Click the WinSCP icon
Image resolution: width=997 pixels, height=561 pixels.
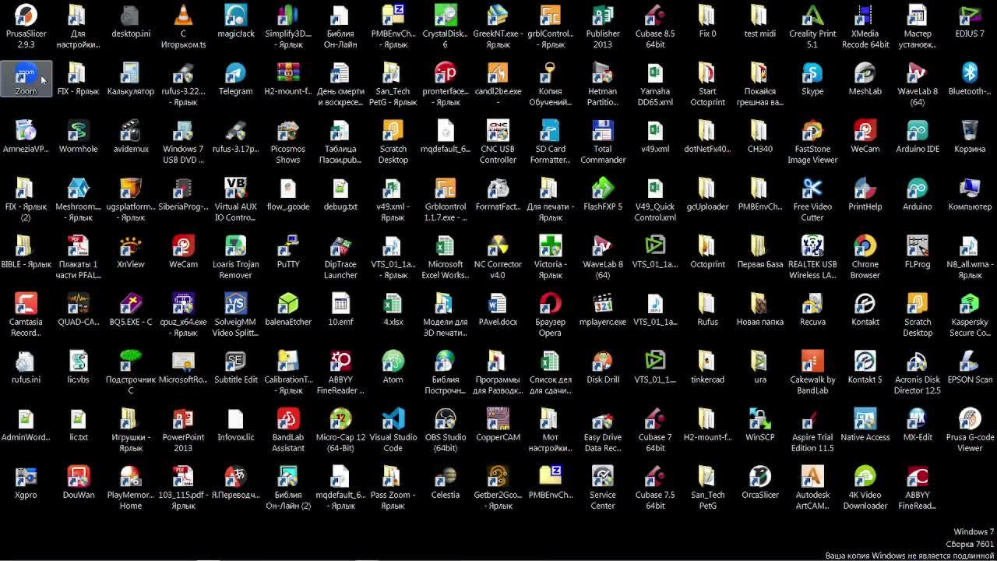pos(760,418)
